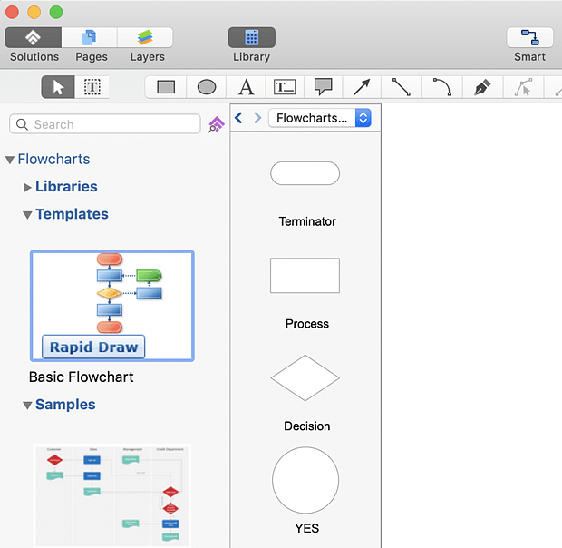
Task: Open the Solutions panel
Action: click(33, 37)
